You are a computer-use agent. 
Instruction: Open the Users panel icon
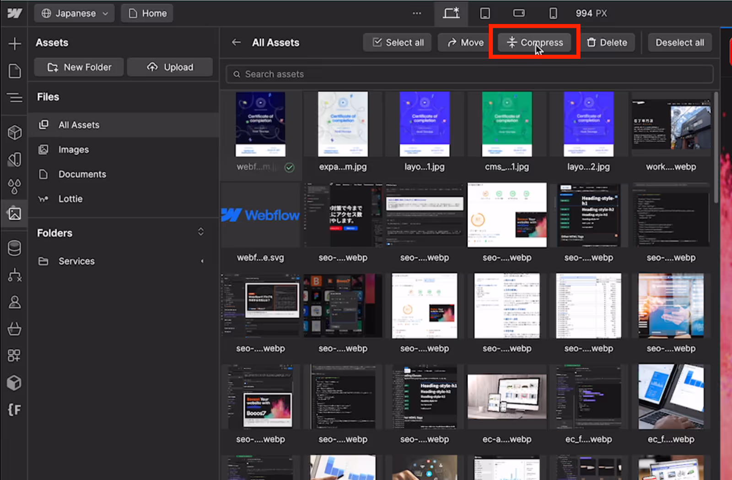15,302
